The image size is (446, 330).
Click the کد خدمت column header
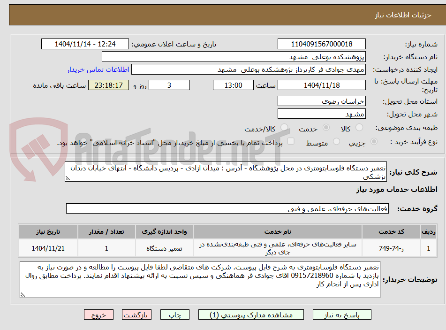(391, 232)
